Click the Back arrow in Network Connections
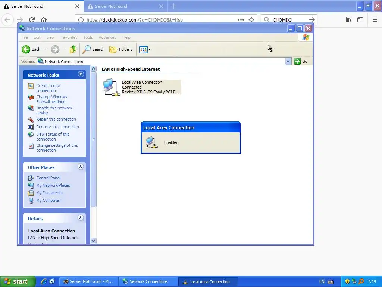382x287 pixels. pyautogui.click(x=26, y=49)
